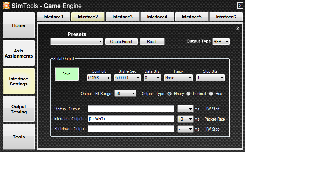The width and height of the screenshot is (330, 186).
Task: Open the HW Start ms dropdown
Action: click(185, 109)
